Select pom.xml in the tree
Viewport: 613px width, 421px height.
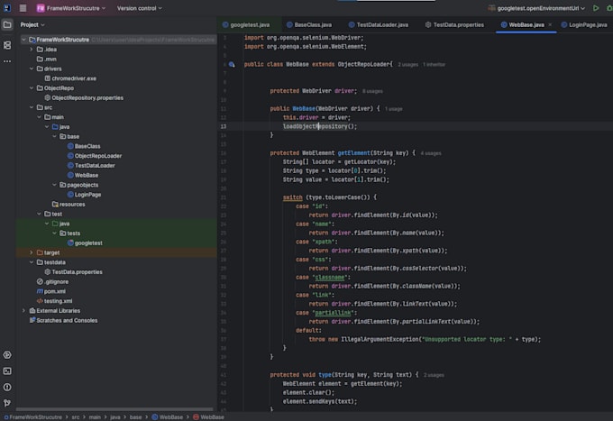[55, 291]
